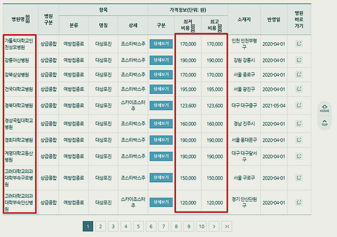Click 스카이조스터주 detail in 경북대학교병원 row
This screenshot has height=237, width=337.
click(133, 105)
